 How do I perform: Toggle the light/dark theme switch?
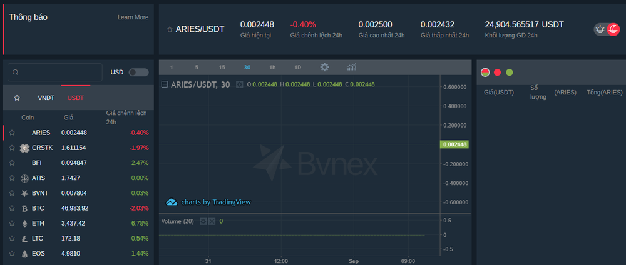(x=607, y=29)
